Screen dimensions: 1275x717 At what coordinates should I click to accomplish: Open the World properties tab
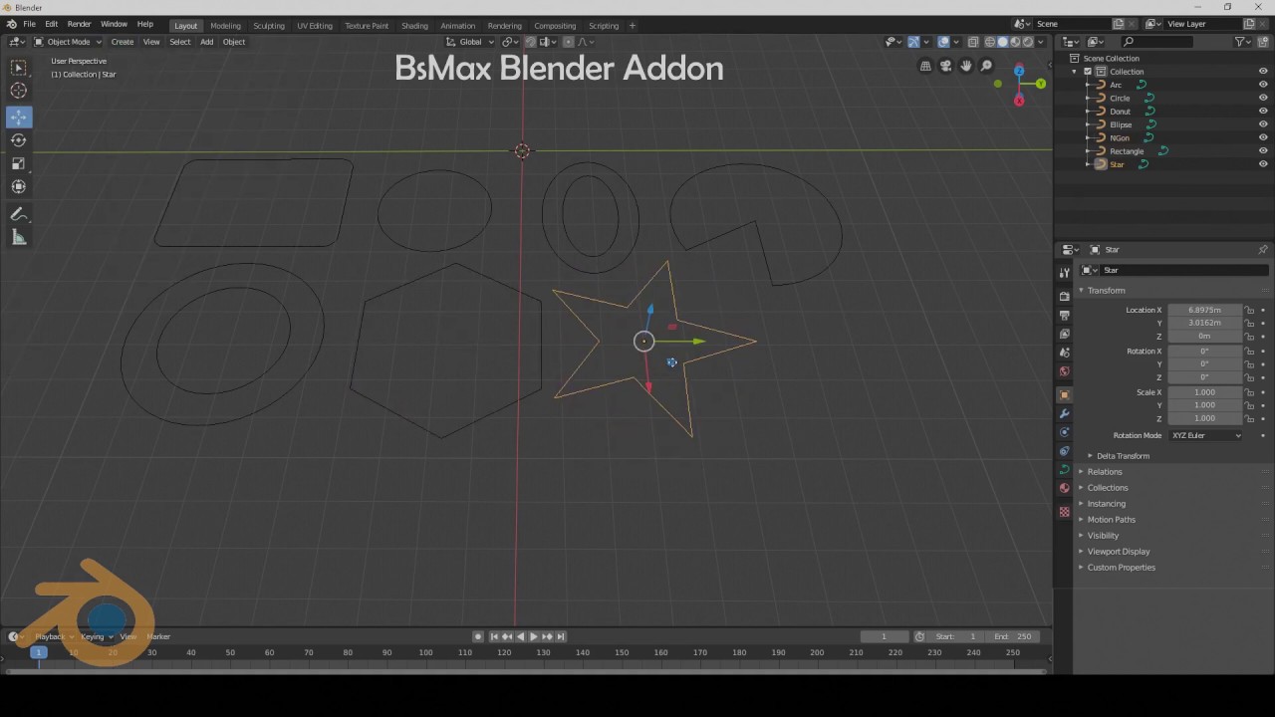(1064, 371)
